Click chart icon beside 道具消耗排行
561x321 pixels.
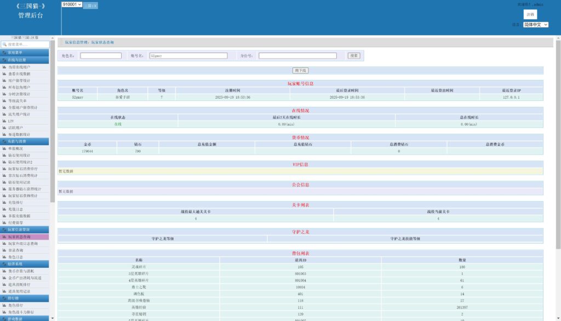click(4, 284)
